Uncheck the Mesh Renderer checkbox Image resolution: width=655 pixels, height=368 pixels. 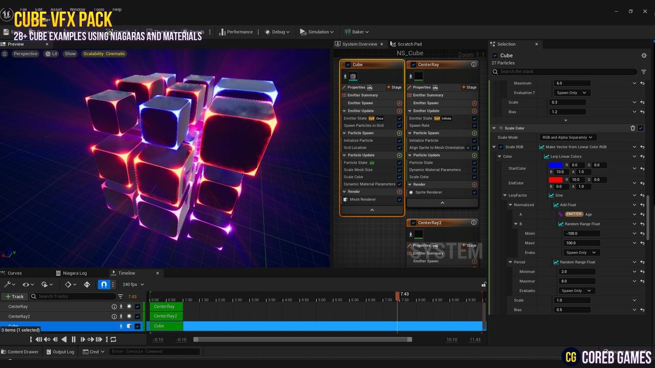click(x=400, y=199)
